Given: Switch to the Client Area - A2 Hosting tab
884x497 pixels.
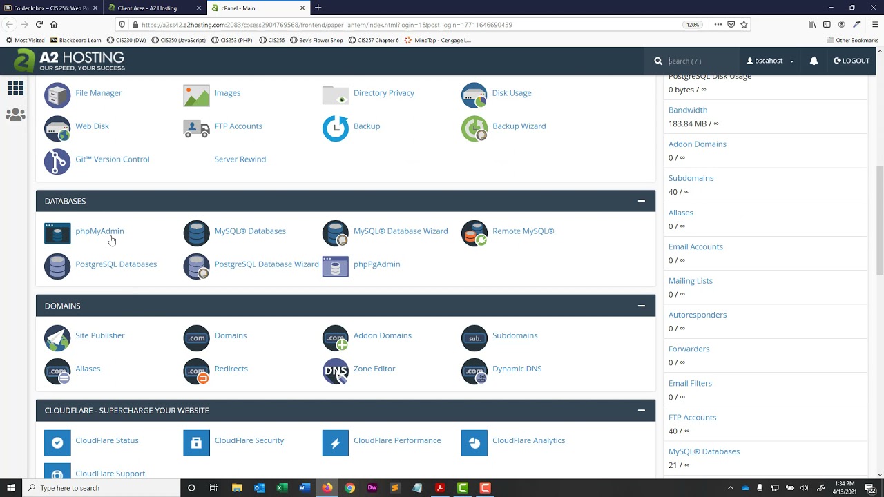Looking at the screenshot, I should coord(153,8).
